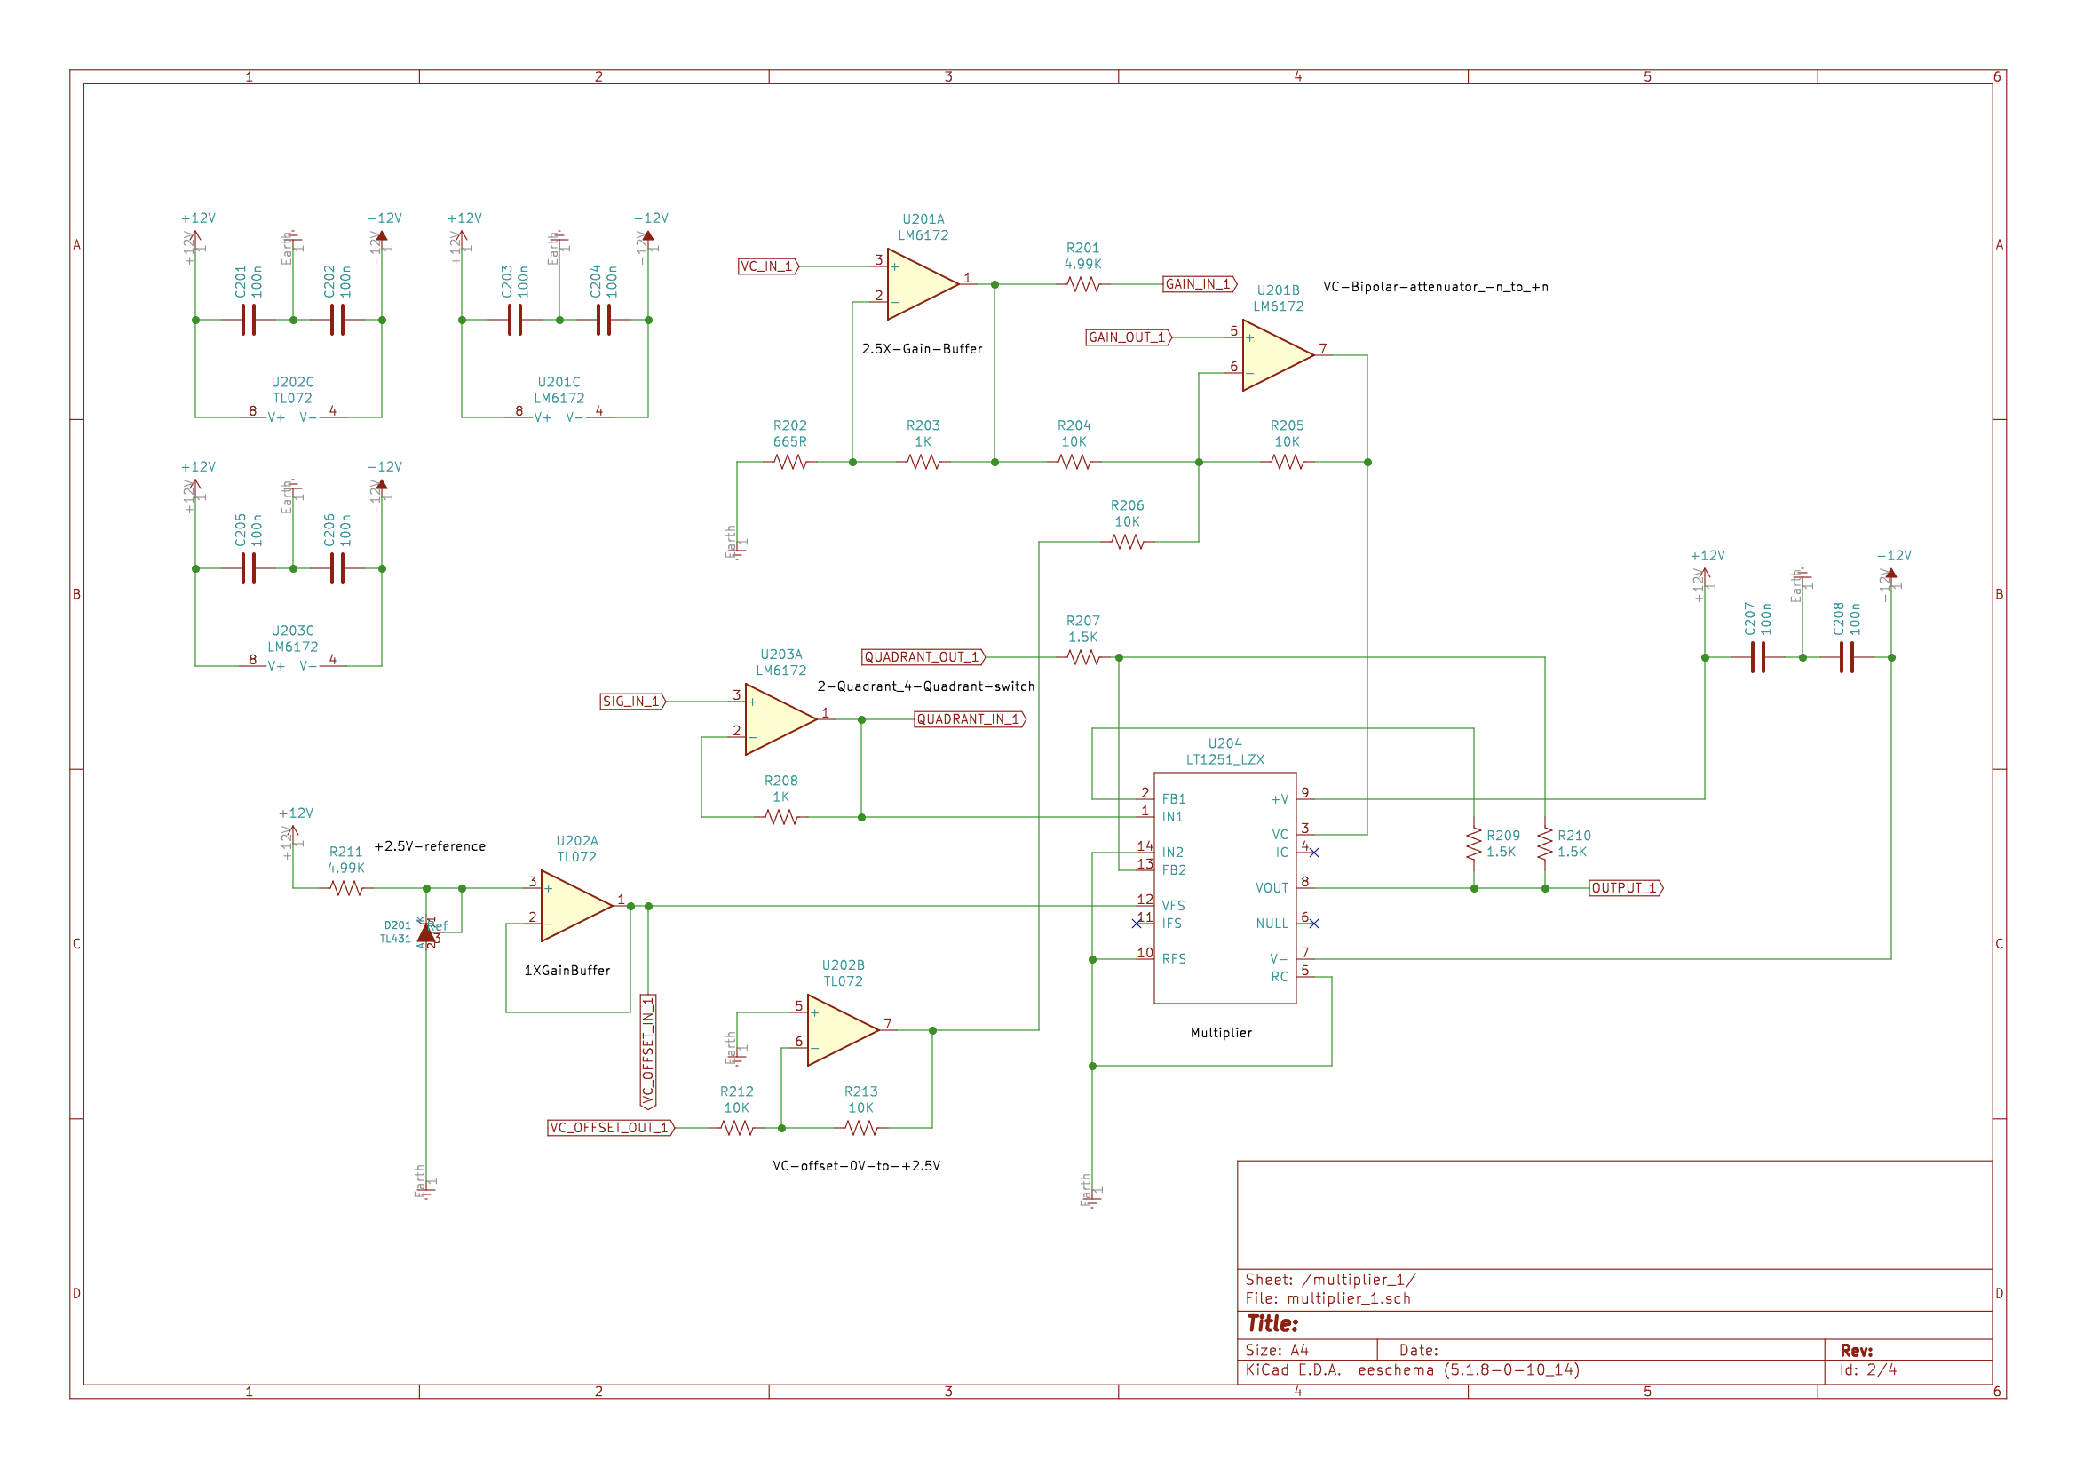This screenshot has height=1468, width=2076.
Task: Select the Earth ground symbol below R202
Action: (737, 543)
